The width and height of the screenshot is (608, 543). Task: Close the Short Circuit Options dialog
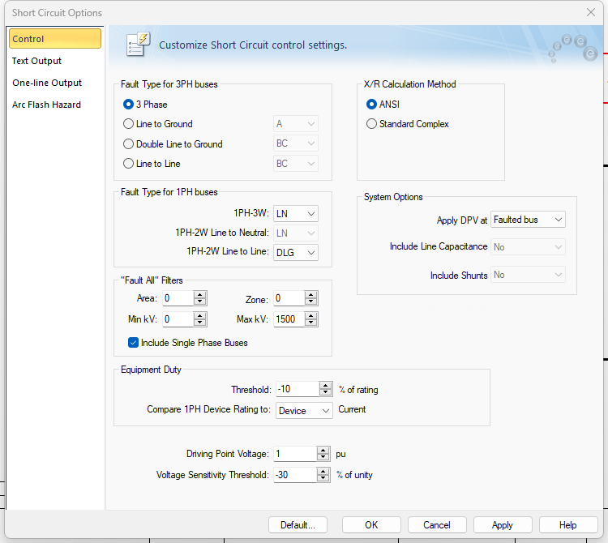[x=591, y=12]
